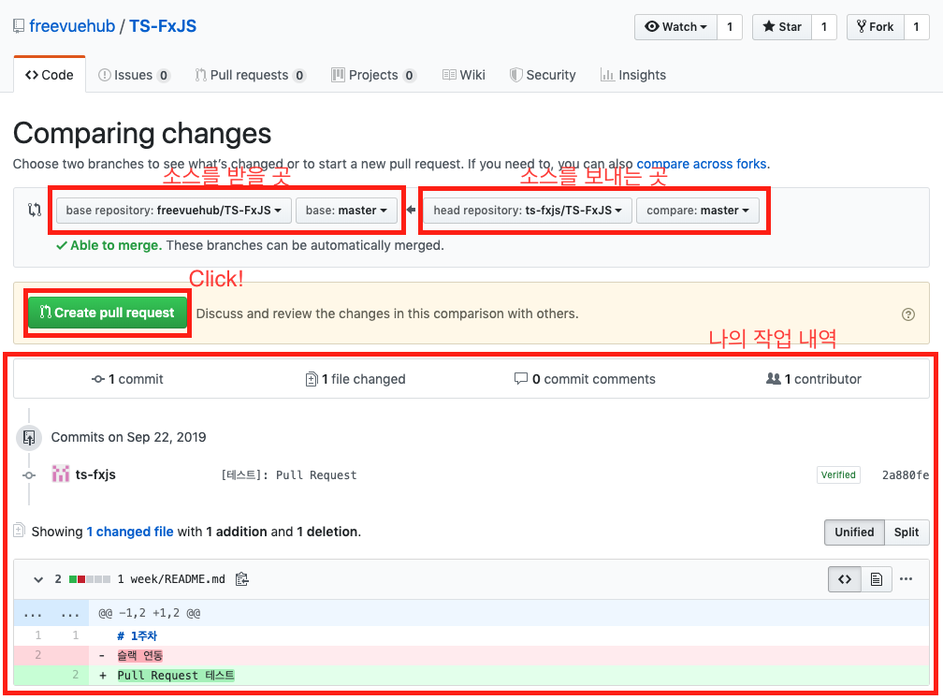Click the Verified badge
The height and width of the screenshot is (700, 943).
[x=838, y=474]
